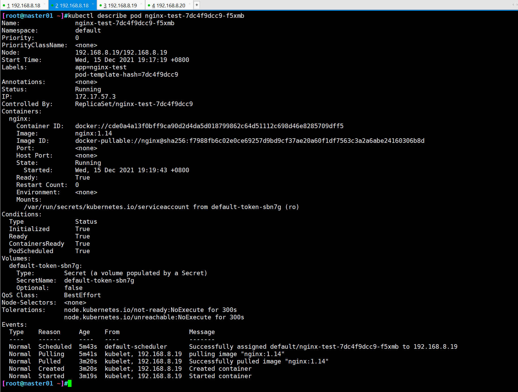Click the Optional value false

point(73,288)
